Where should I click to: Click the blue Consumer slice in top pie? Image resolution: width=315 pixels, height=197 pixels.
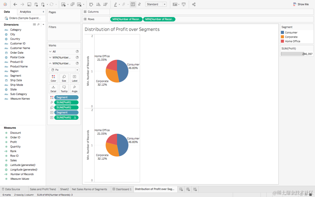(x=123, y=71)
